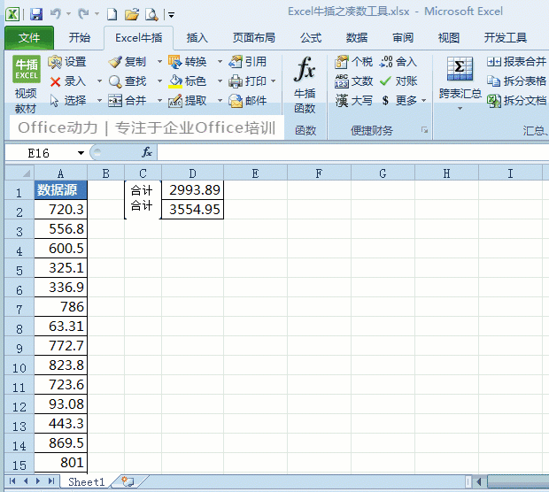Click the 选择 cursor tool
This screenshot has height=492, width=549.
point(67,101)
